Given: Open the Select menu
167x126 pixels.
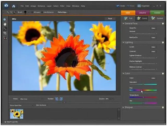Looking at the screenshot, I should pyautogui.click(x=56, y=6).
